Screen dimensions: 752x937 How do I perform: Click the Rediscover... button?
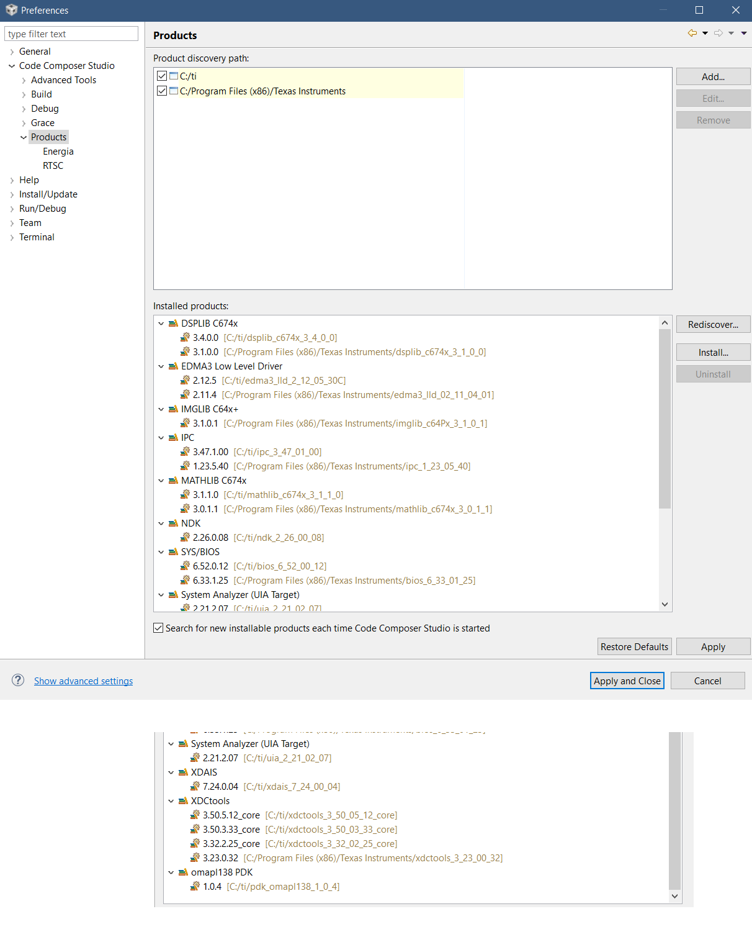[713, 325]
